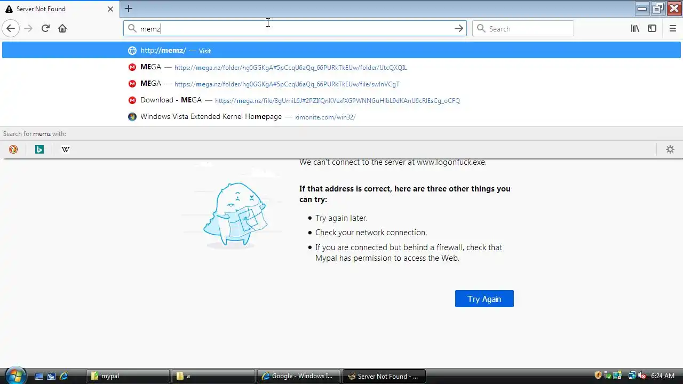Search memz with Bing icon
The image size is (683, 384).
click(39, 149)
